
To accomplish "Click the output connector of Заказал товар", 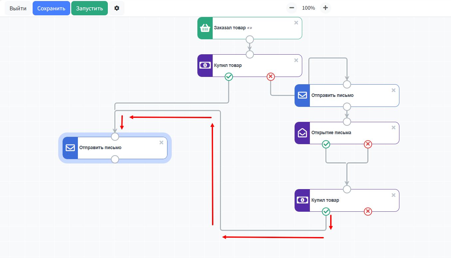I will pos(250,40).
